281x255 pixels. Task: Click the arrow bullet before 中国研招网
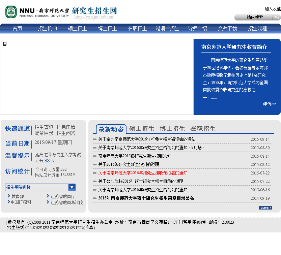click(9, 202)
